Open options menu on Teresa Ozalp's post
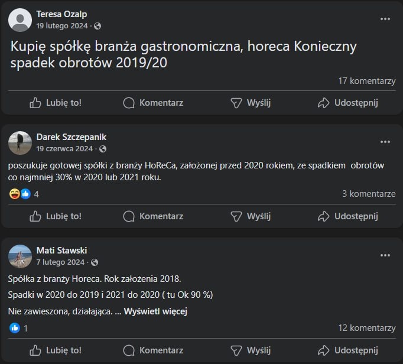Viewport: 403px width, 364px height. click(385, 19)
